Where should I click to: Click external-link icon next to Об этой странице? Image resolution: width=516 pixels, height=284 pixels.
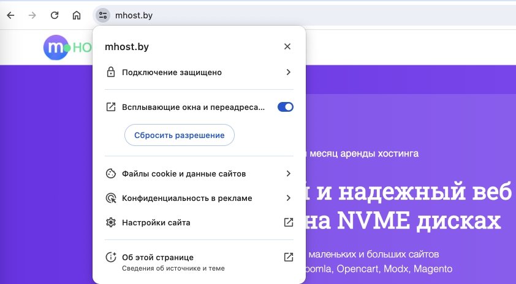coord(289,257)
